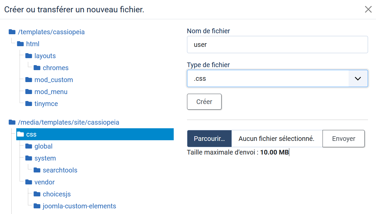Click the searchtools folder icon
376x214 pixels.
37,170
